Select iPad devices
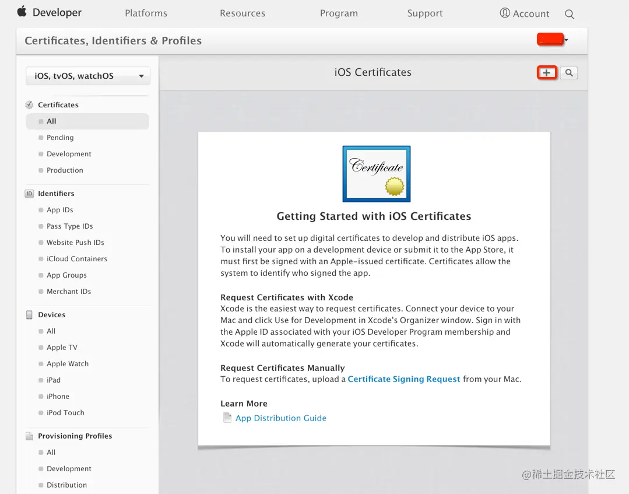 (x=54, y=380)
